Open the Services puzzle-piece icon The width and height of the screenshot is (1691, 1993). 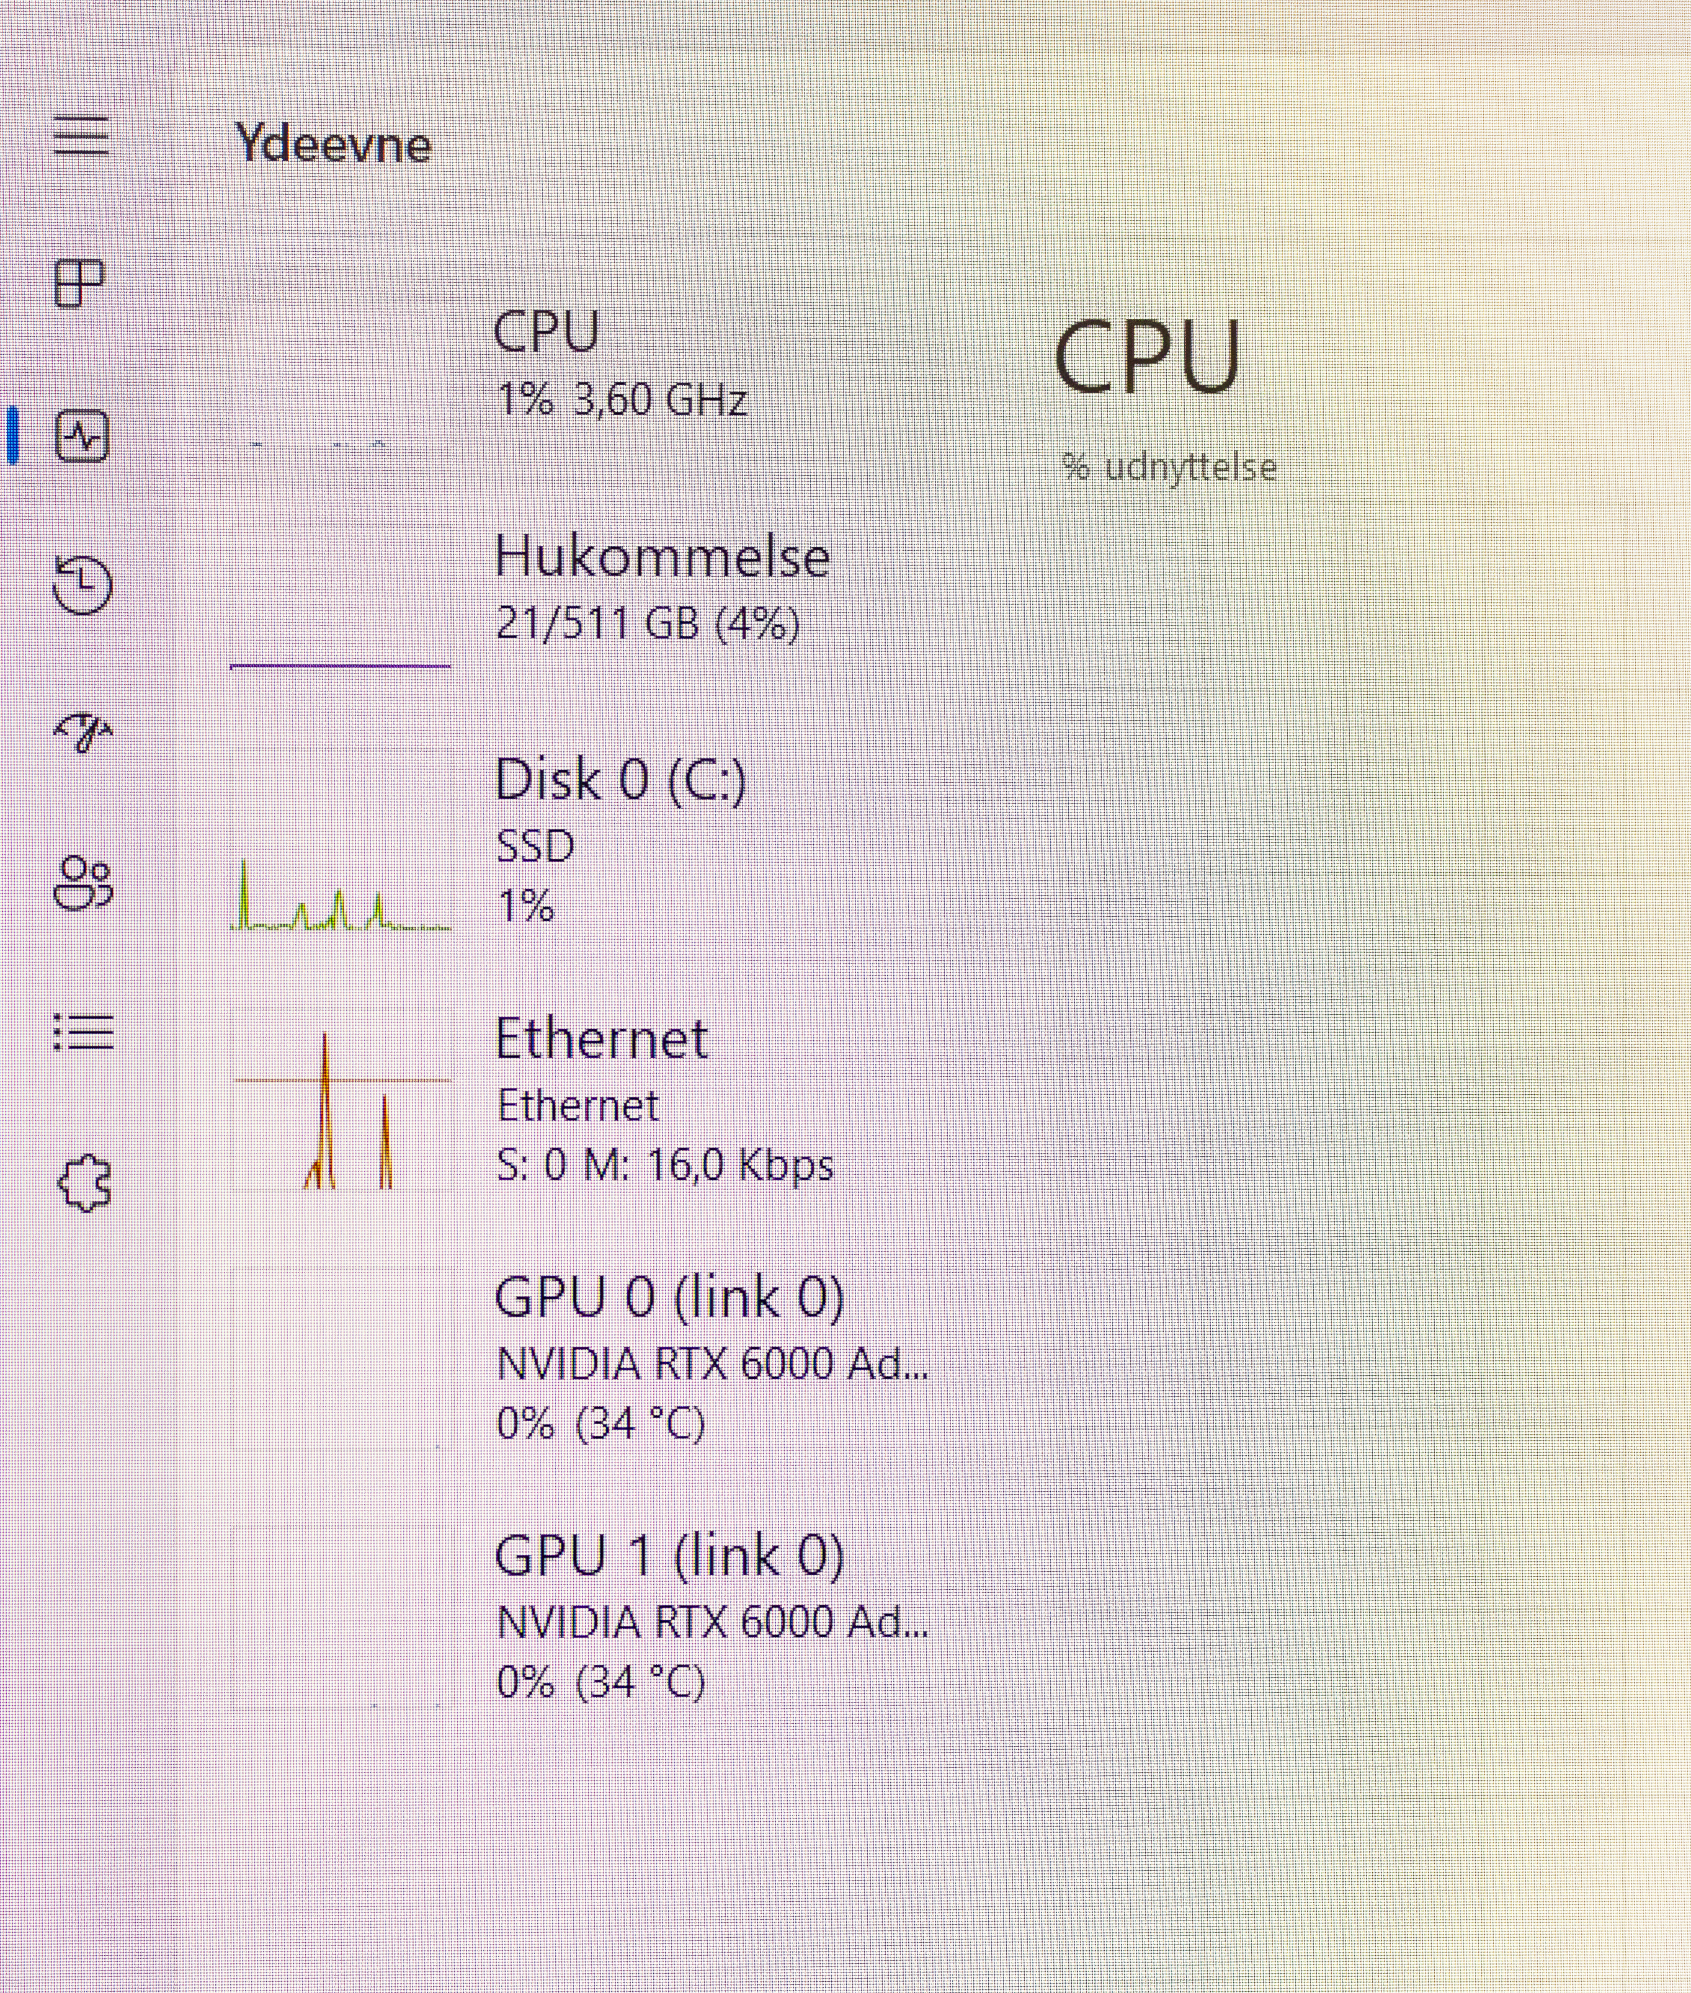pos(84,1183)
